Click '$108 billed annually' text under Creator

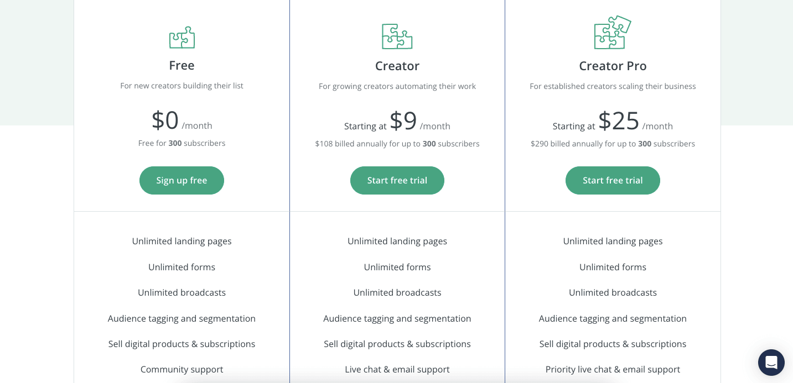(x=397, y=144)
